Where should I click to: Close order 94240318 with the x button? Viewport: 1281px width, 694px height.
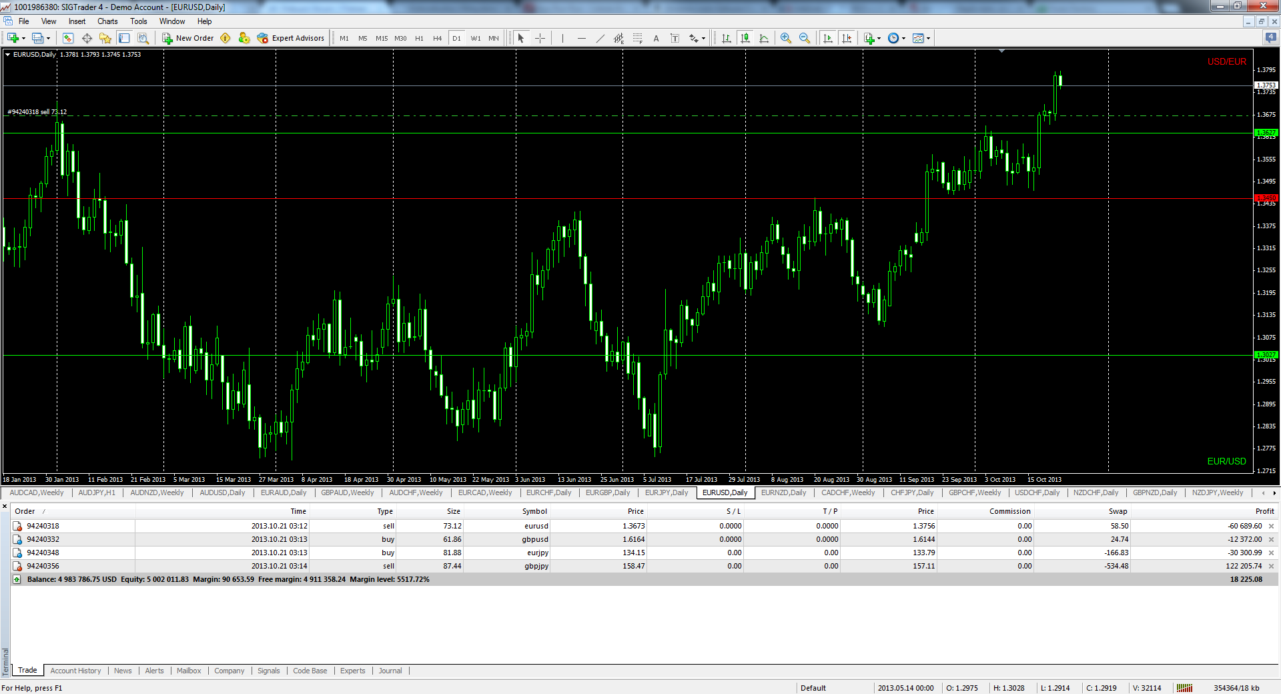click(1271, 526)
